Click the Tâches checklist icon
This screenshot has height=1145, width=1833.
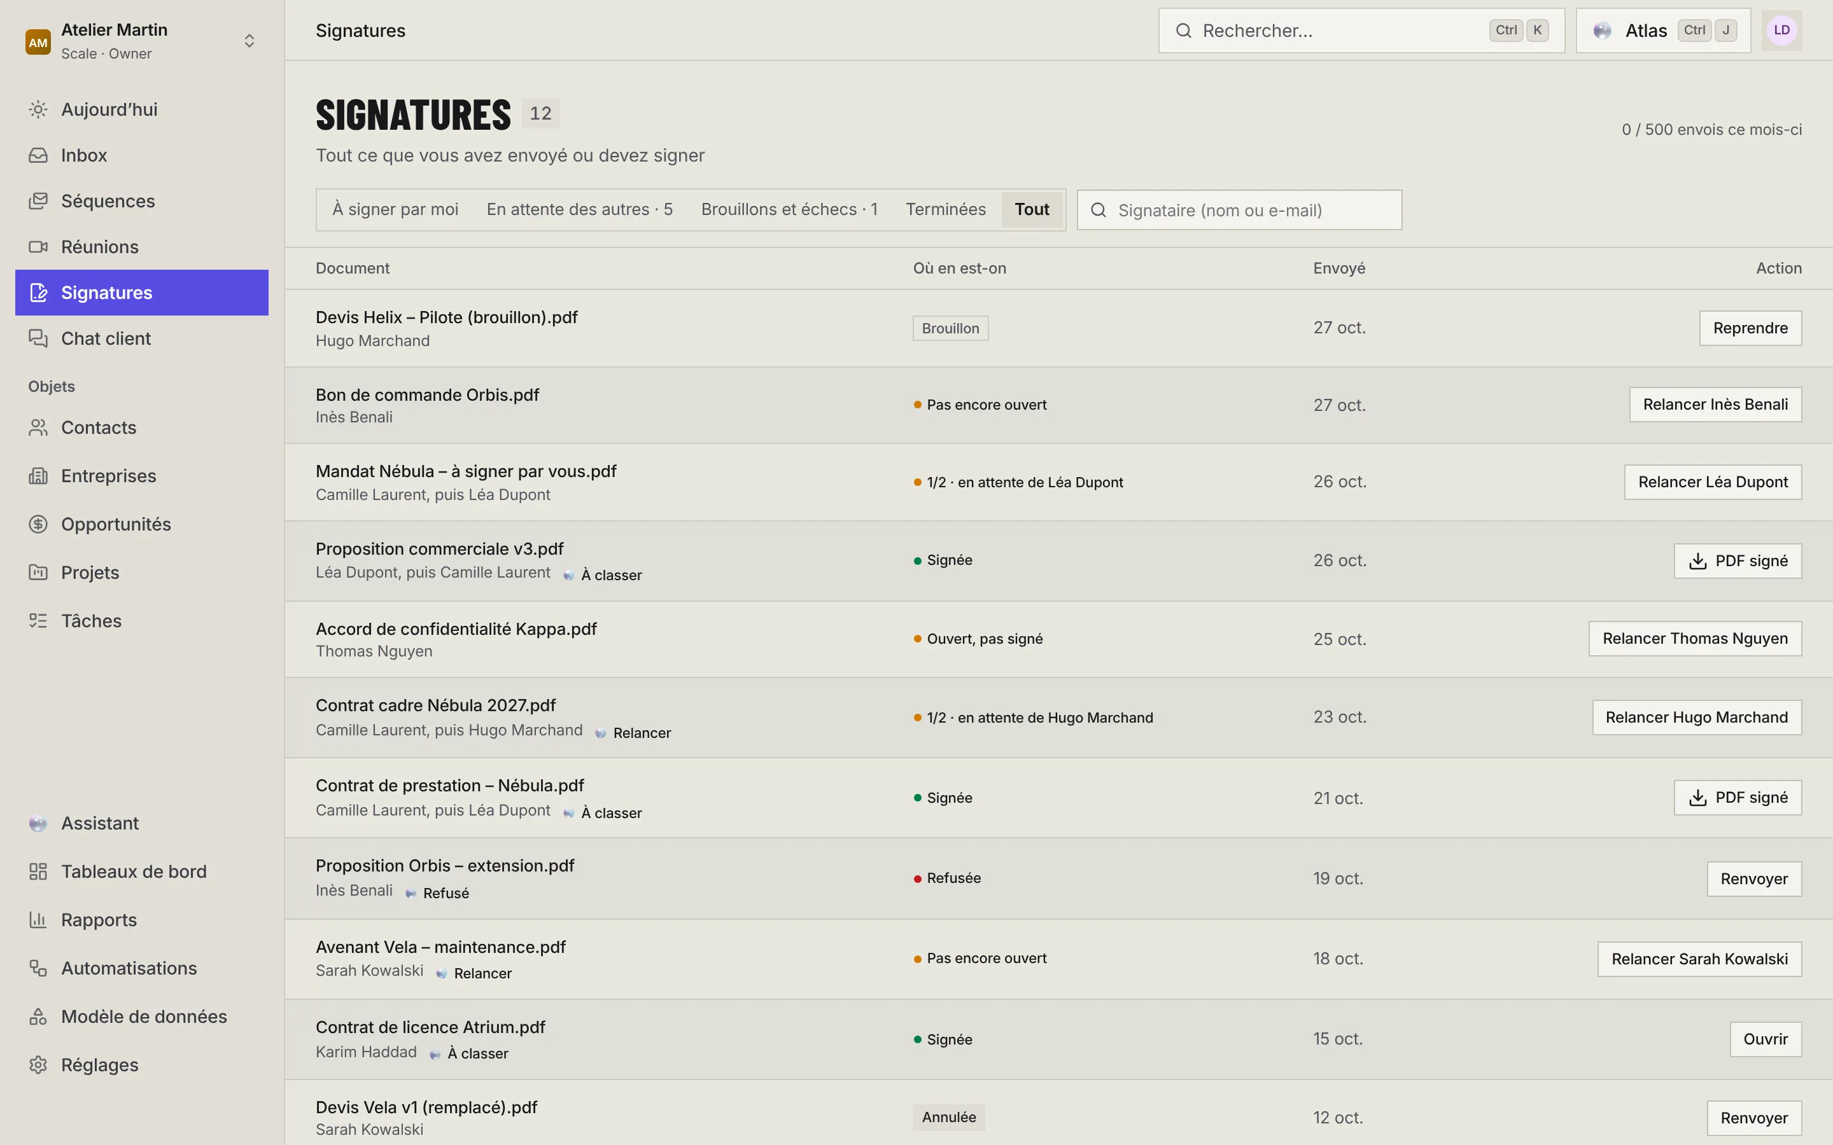click(x=38, y=621)
